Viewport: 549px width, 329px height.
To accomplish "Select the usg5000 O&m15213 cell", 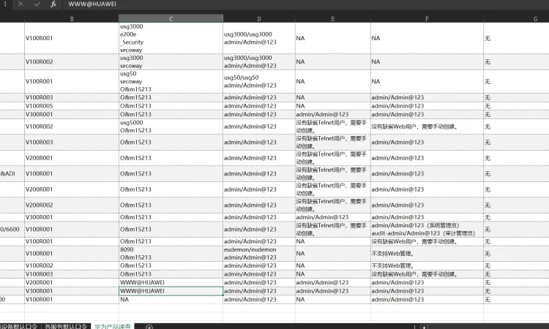I will pos(171,126).
